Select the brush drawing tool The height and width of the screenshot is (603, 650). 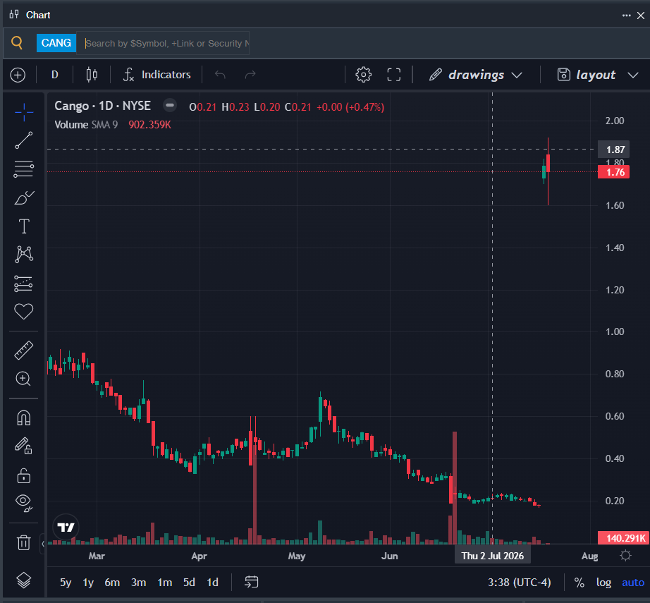[24, 197]
